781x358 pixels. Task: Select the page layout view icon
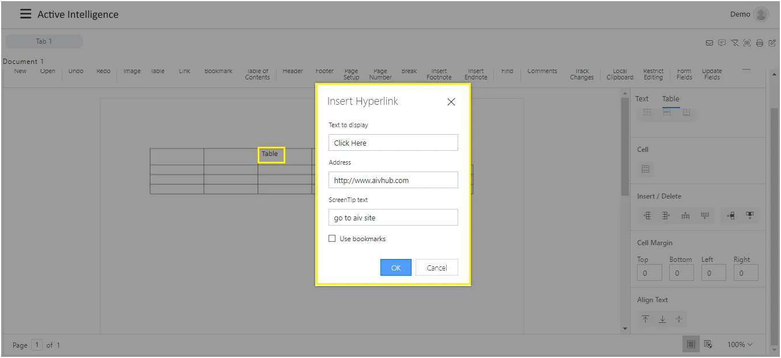pos(691,344)
